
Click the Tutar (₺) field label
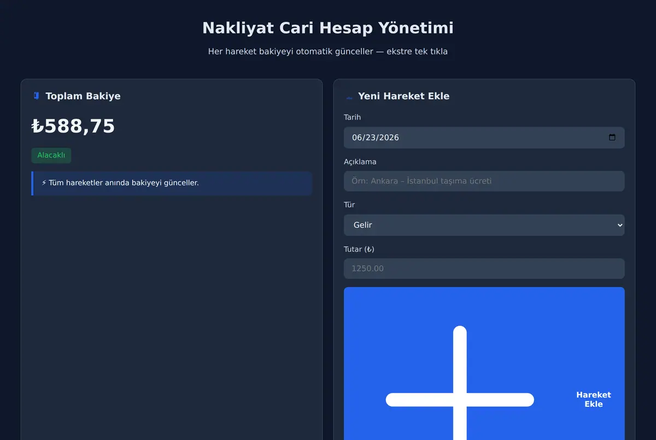click(359, 249)
